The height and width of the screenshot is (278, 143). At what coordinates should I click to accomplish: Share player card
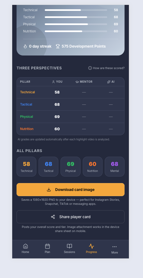point(71,217)
